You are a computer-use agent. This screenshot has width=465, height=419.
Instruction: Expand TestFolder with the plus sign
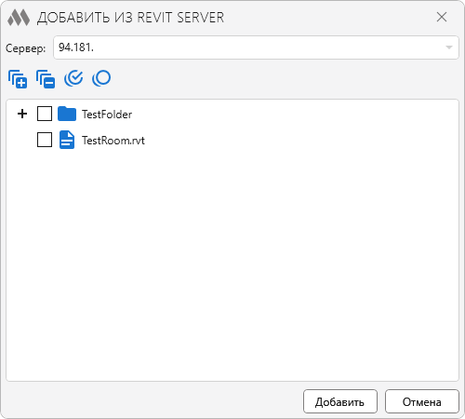pos(22,114)
